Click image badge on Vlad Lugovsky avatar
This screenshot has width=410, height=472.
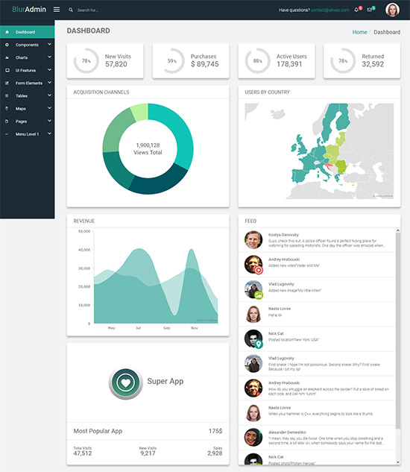[x=259, y=295]
